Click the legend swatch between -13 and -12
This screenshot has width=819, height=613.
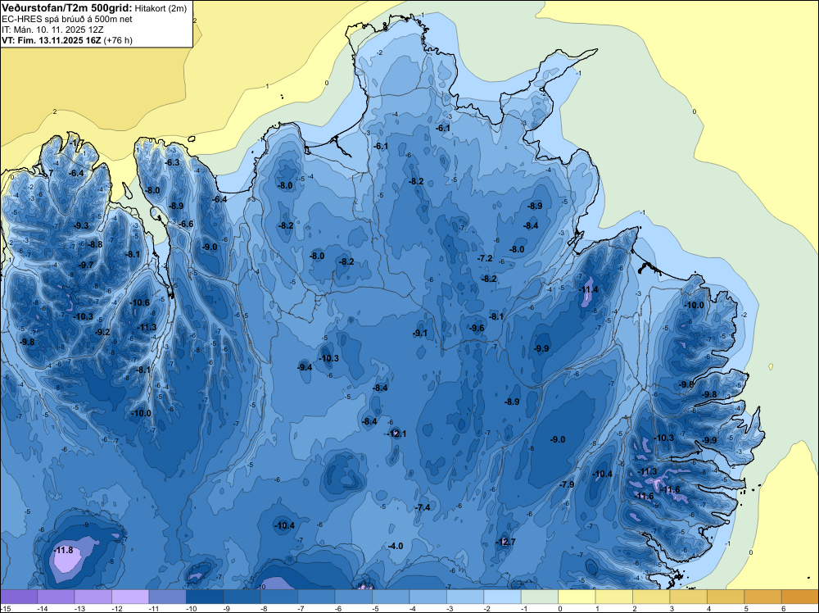pos(93,597)
